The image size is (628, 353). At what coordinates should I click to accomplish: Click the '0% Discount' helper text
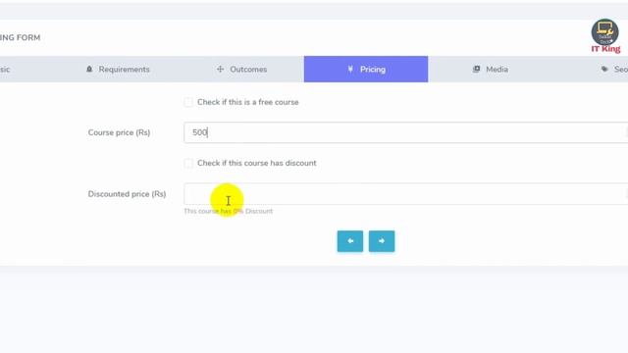[x=253, y=211]
